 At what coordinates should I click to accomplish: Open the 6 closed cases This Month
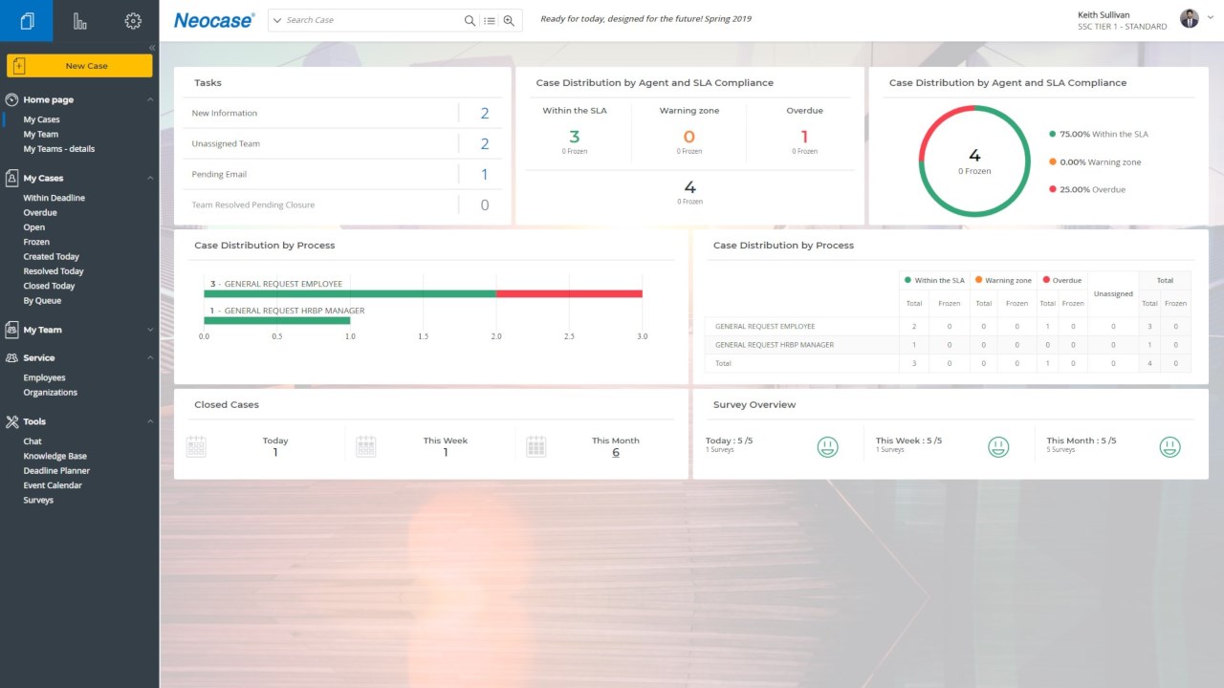616,453
